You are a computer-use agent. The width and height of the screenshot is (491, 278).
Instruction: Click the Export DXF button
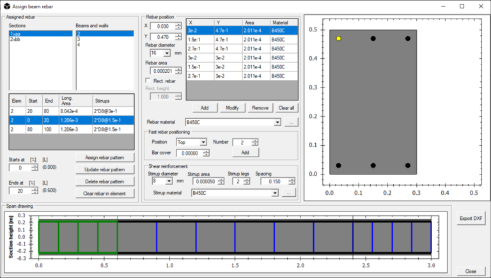[470, 219]
